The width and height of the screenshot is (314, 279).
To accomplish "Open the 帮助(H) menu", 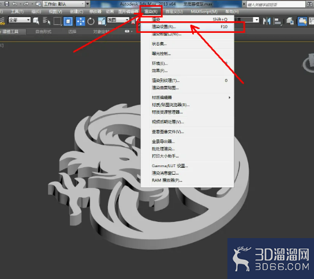I will (x=232, y=12).
